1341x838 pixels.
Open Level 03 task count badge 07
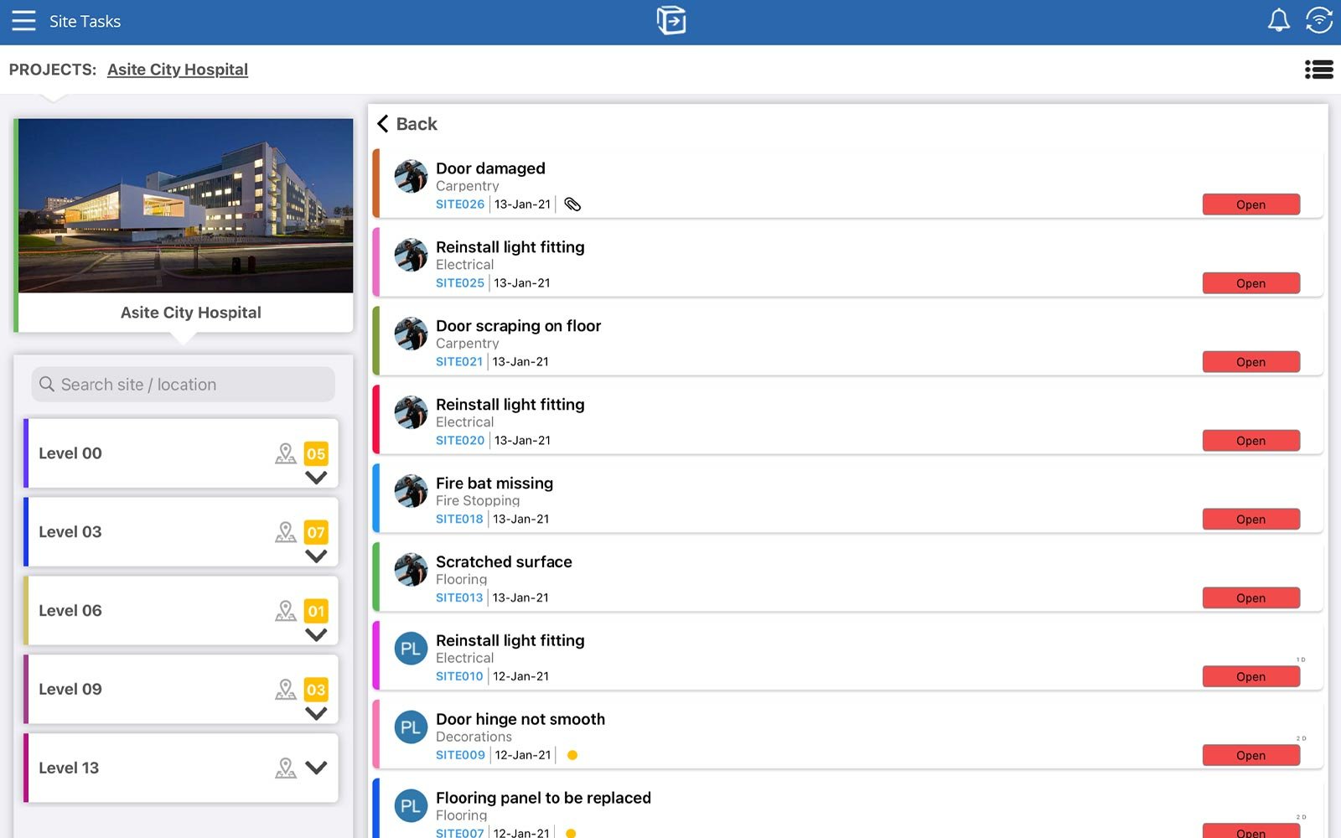pyautogui.click(x=316, y=532)
